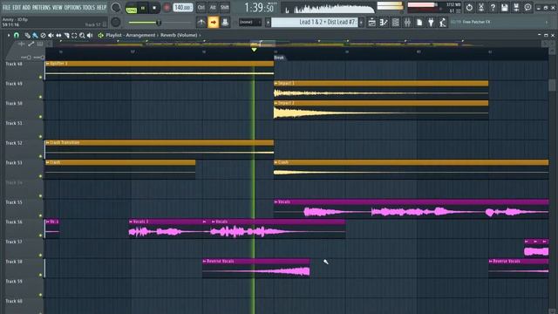Open the Uplifter 1 clip menu arrow
Screen dimensions: 558x314
pyautogui.click(x=48, y=64)
